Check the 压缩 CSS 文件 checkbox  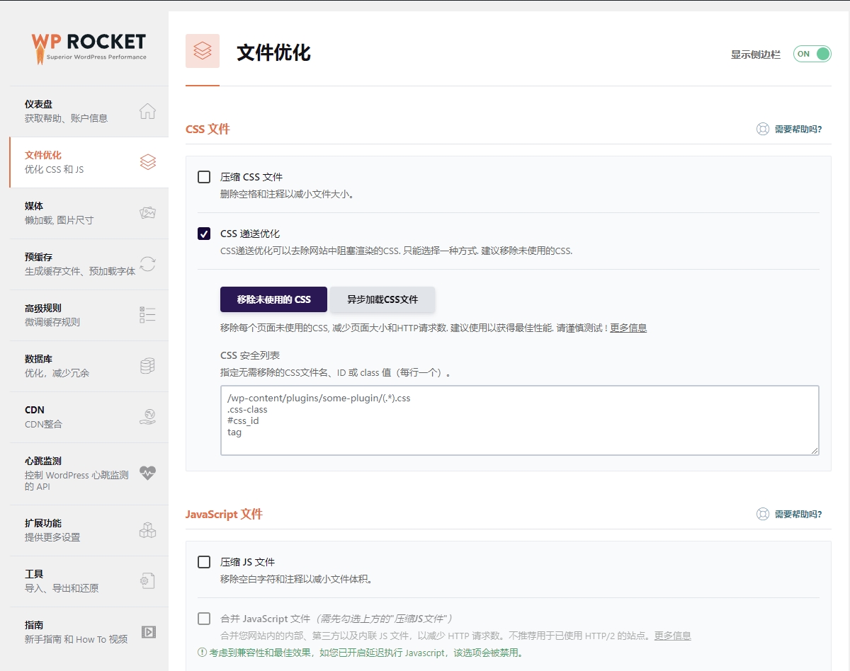pyautogui.click(x=204, y=177)
